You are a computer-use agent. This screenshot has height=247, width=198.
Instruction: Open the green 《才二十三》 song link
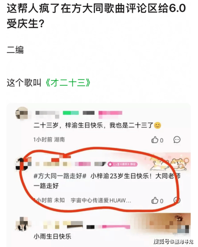[x=68, y=83]
